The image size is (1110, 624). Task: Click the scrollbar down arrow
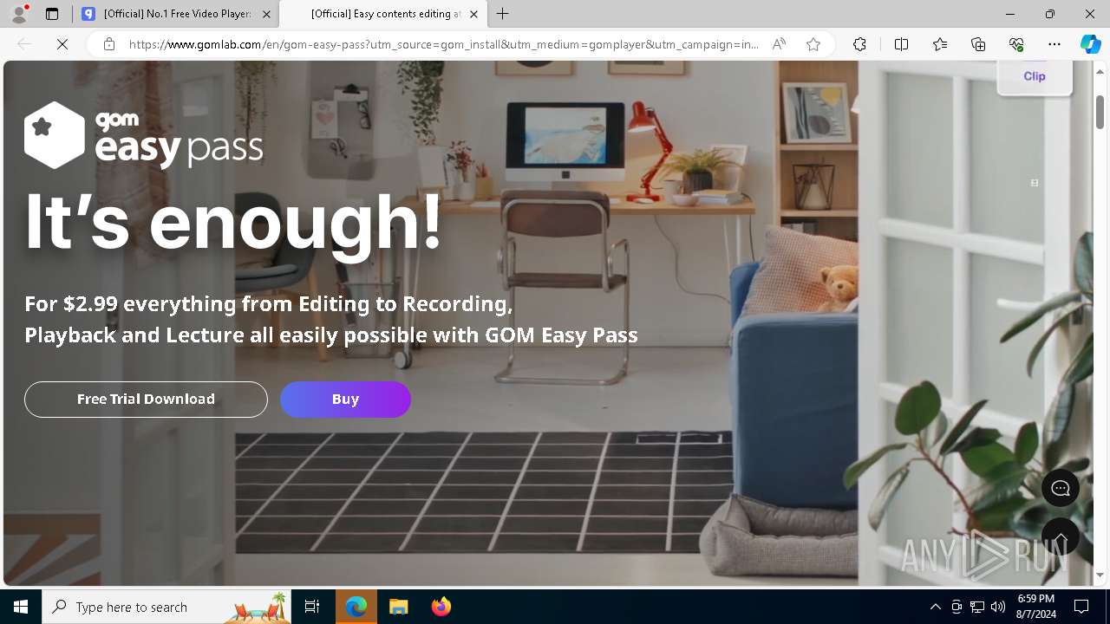point(1100,575)
